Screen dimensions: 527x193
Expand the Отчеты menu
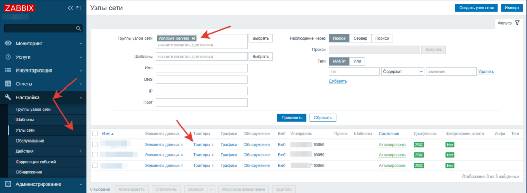coord(81,84)
